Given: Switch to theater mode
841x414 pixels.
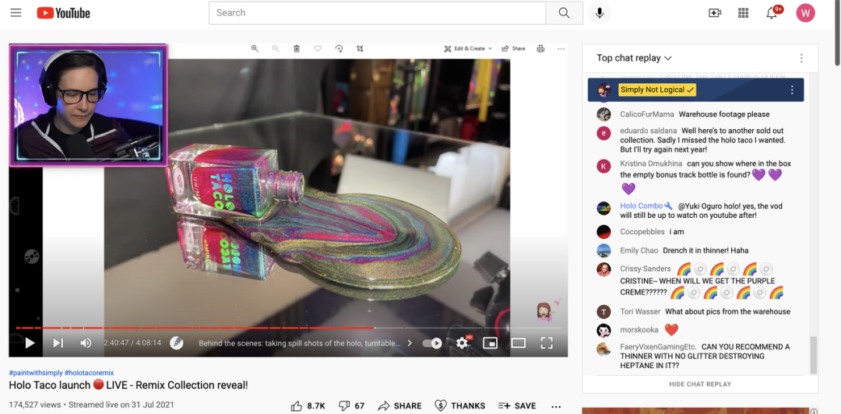Looking at the screenshot, I should (519, 343).
